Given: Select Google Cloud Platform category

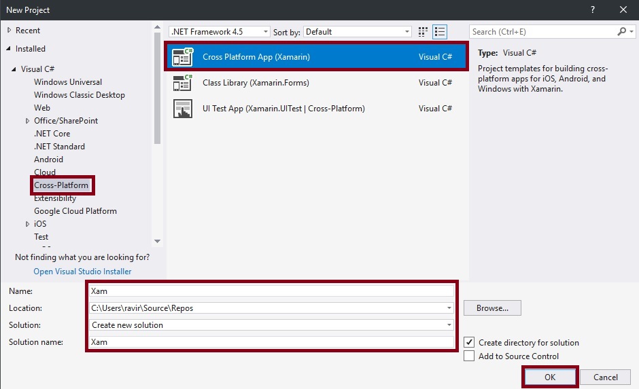Looking at the screenshot, I should pos(75,210).
